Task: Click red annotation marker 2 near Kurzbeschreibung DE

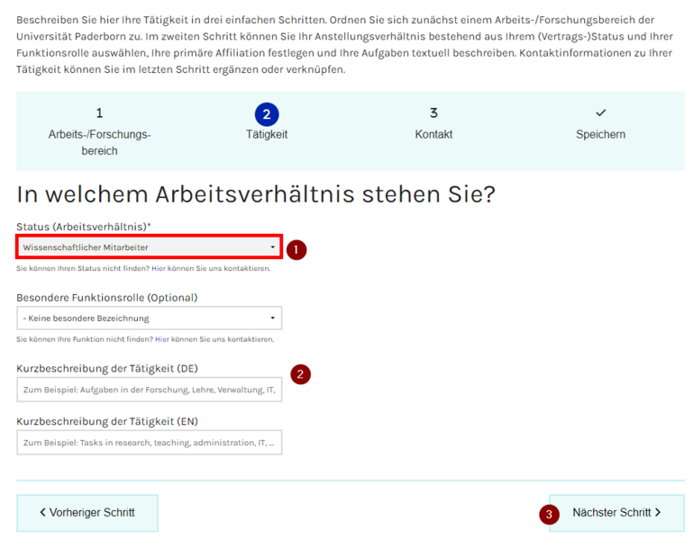Action: pos(301,373)
